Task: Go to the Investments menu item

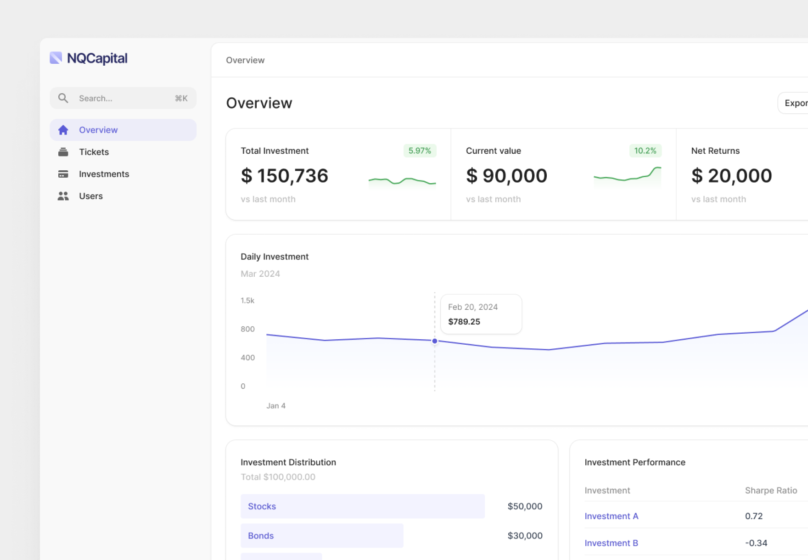Action: click(x=123, y=174)
